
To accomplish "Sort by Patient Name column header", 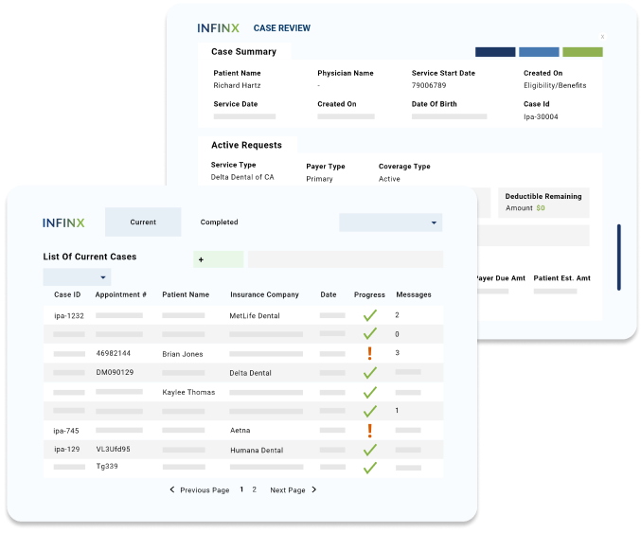I will [x=186, y=294].
